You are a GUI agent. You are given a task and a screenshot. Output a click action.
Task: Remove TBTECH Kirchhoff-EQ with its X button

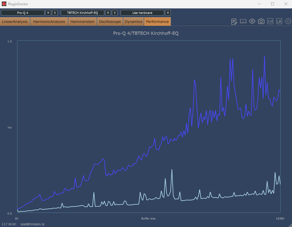click(115, 13)
